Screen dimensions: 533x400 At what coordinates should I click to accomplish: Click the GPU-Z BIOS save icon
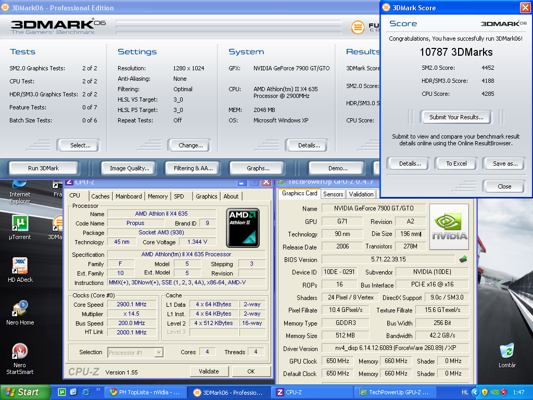click(463, 259)
